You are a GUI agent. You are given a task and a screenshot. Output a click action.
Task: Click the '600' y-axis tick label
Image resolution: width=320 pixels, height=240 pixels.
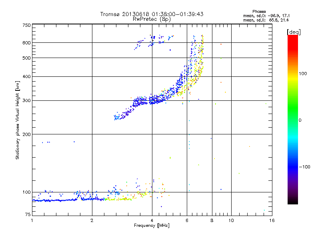pyautogui.click(x=27, y=43)
